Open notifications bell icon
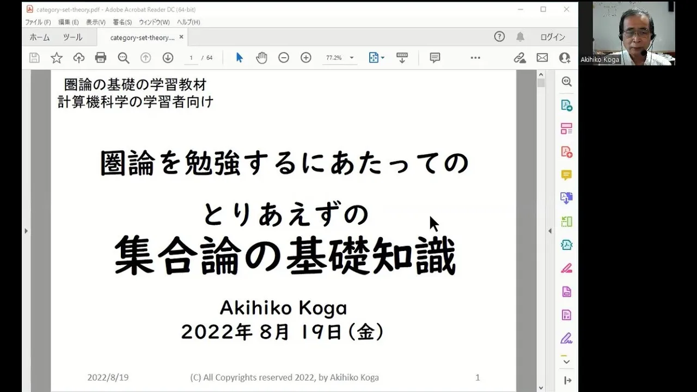 pos(521,36)
